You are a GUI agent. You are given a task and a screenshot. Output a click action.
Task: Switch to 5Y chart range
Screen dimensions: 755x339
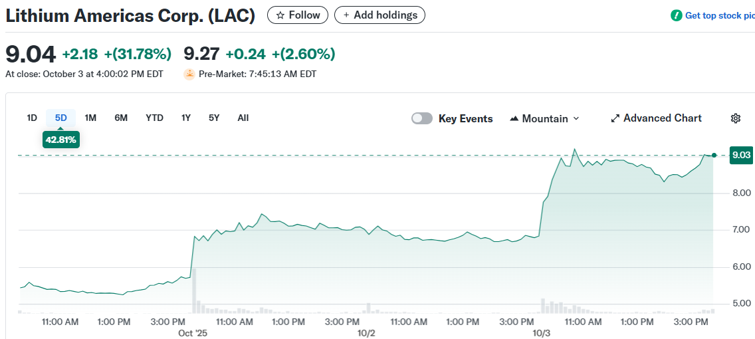click(214, 118)
